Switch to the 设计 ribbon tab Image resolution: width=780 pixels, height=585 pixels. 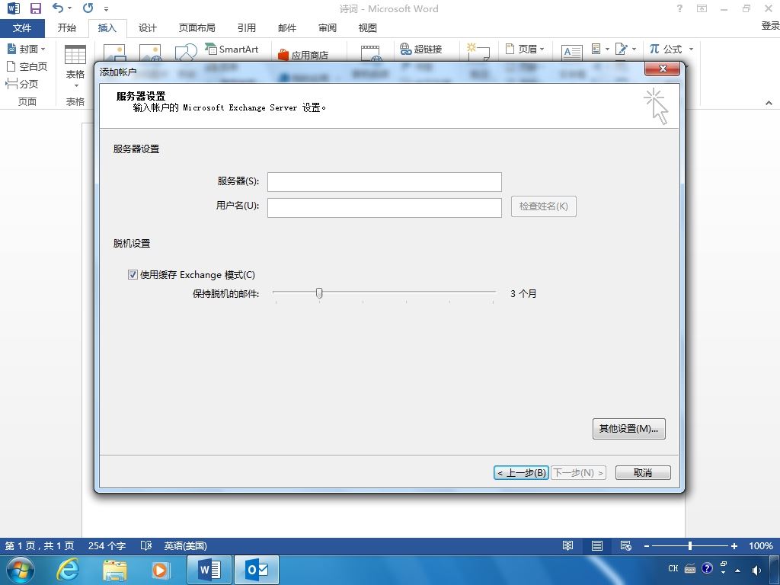pyautogui.click(x=147, y=28)
